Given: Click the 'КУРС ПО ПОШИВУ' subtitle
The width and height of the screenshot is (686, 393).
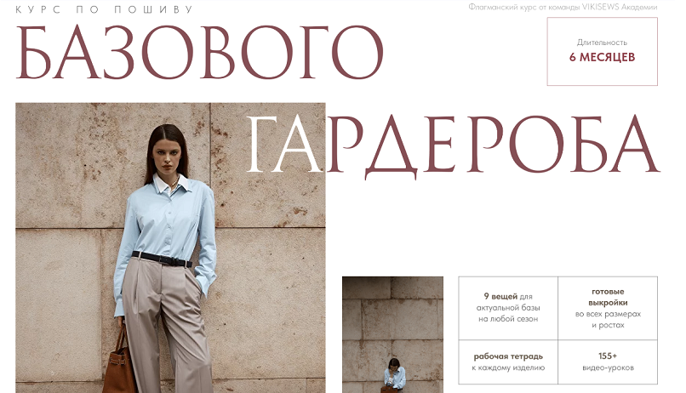Looking at the screenshot, I should click(104, 9).
